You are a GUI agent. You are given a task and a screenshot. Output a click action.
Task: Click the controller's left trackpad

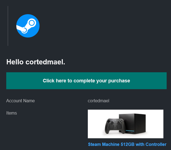[x=111, y=127]
